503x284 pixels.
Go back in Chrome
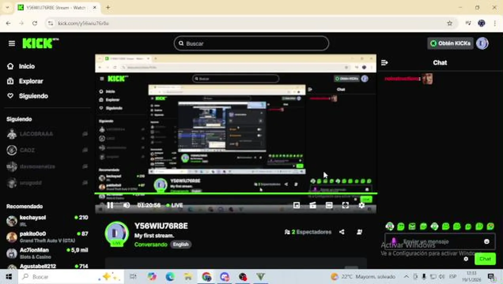pos(8,23)
